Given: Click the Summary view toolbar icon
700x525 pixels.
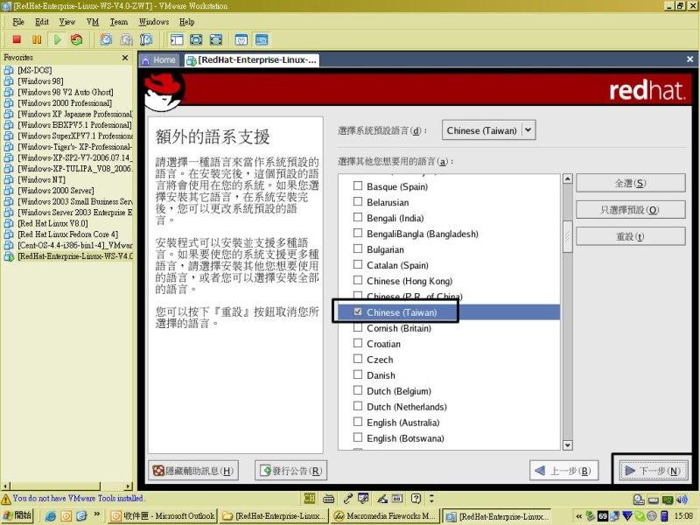Looking at the screenshot, I should click(x=241, y=39).
